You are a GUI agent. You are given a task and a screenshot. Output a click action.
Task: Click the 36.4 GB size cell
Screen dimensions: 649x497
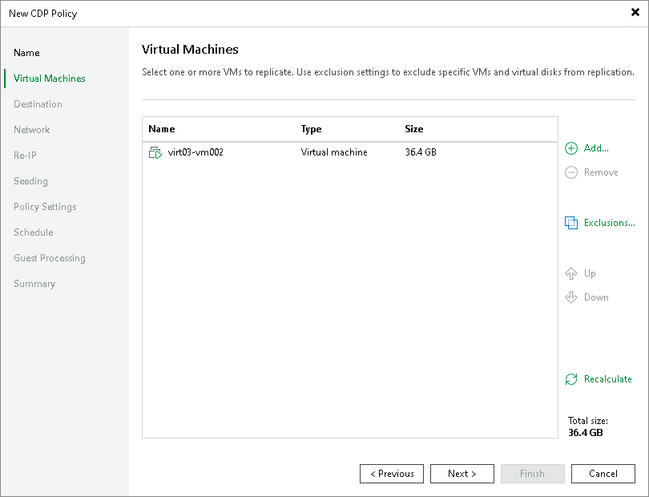[421, 152]
